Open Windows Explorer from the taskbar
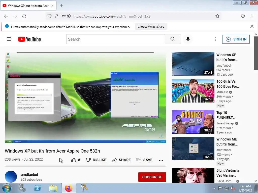Screen dimensions: 258x193 tap(53, 188)
